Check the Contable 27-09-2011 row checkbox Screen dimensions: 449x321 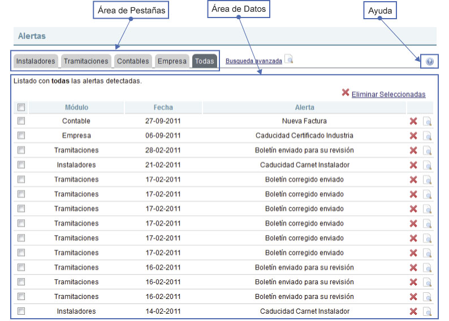click(21, 121)
